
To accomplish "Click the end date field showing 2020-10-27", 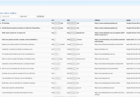I will pyautogui.click(x=27, y=16).
